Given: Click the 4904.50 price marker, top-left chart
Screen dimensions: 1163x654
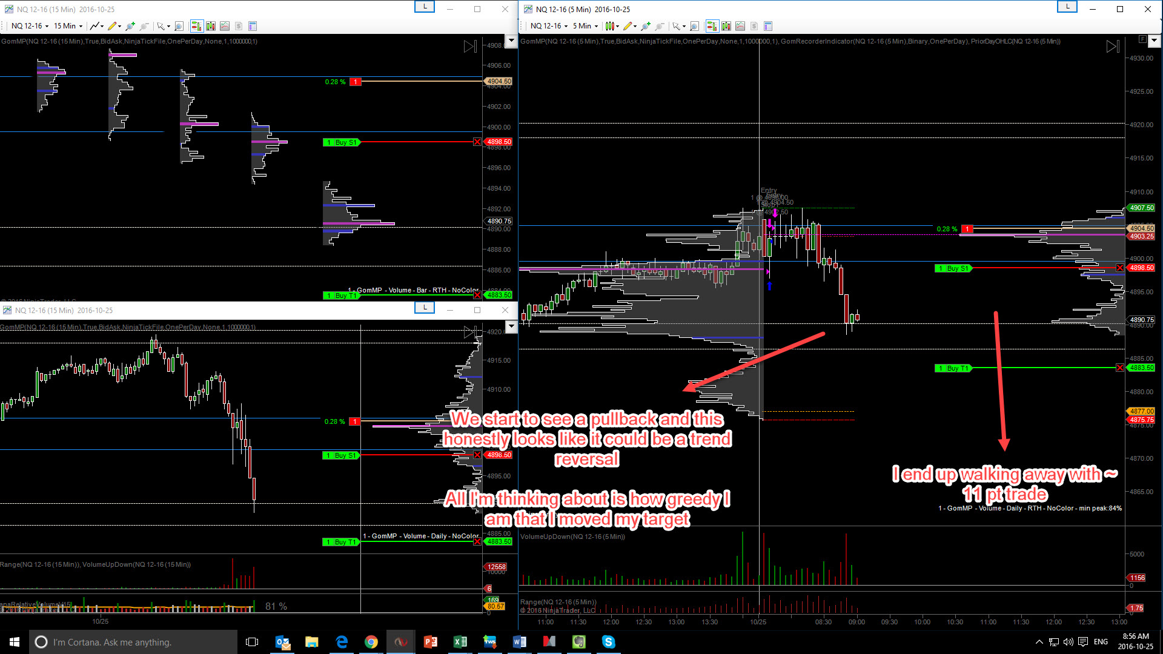Looking at the screenshot, I should (x=499, y=81).
